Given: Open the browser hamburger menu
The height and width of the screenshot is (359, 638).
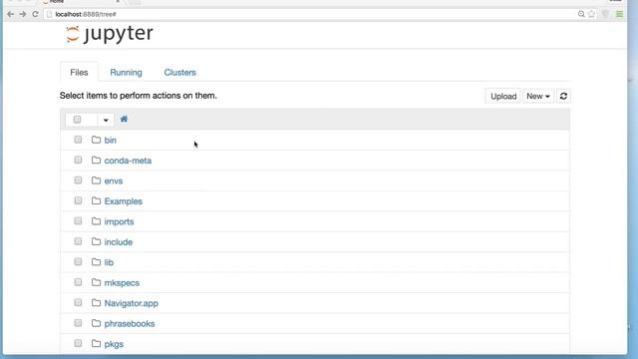Looking at the screenshot, I should [619, 14].
